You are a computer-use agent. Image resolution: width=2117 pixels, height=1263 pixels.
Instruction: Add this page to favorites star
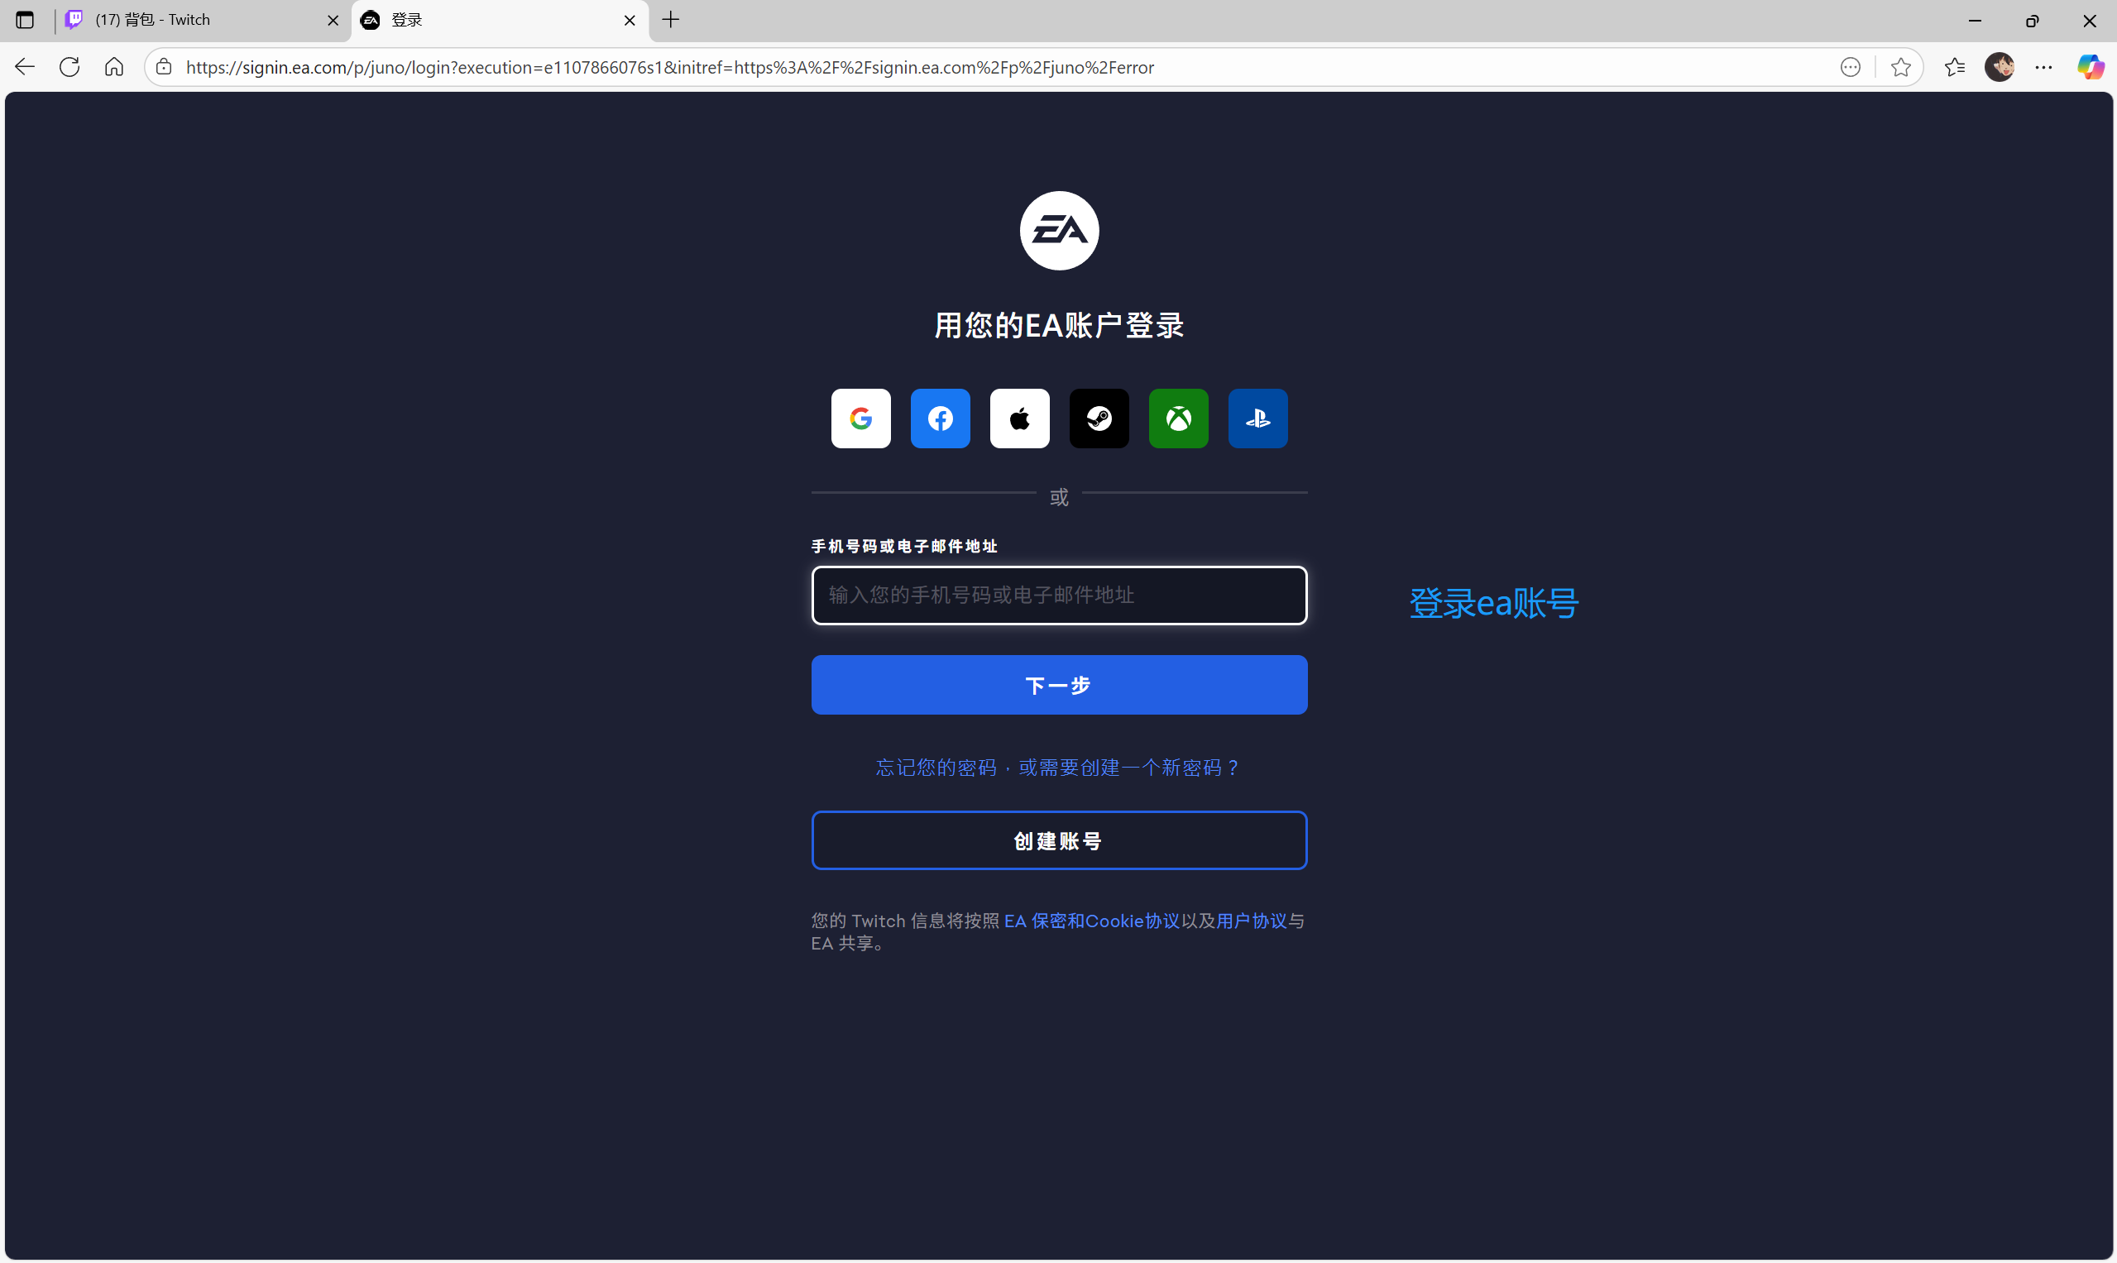[1900, 67]
